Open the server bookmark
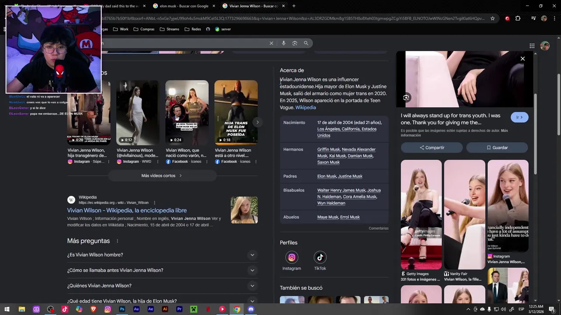The width and height of the screenshot is (561, 315). (x=223, y=29)
